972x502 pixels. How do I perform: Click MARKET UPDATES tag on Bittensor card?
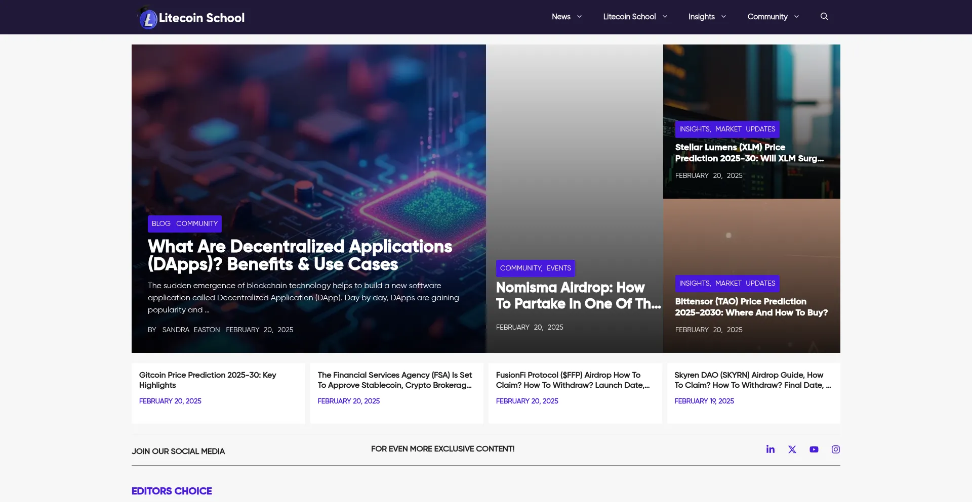click(x=745, y=283)
